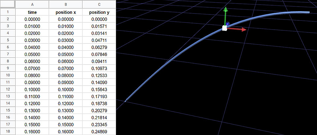Select position x column cell 0.10000
Image resolution: width=317 pixels, height=135 pixels.
(x=66, y=90)
